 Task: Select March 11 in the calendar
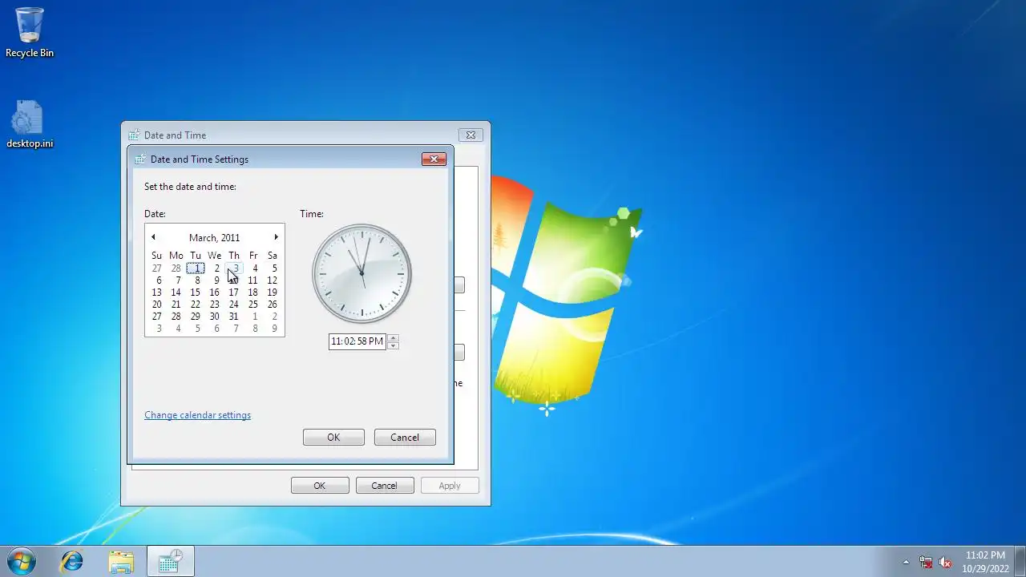pos(253,280)
